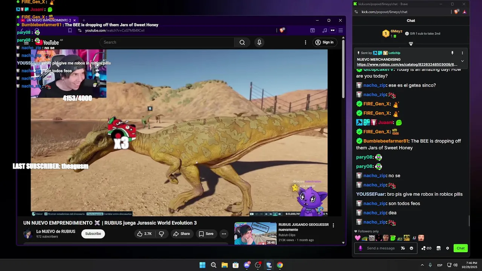The image size is (482, 271).
Task: Open more actions menu under video
Action: (224, 234)
